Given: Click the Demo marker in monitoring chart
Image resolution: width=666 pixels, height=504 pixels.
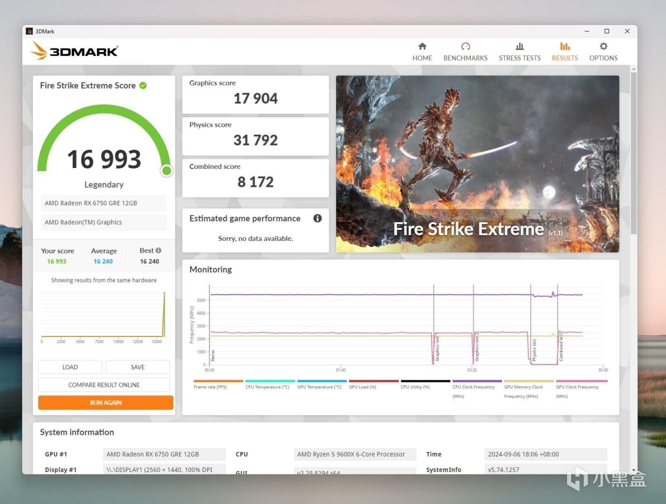Looking at the screenshot, I should point(213,356).
